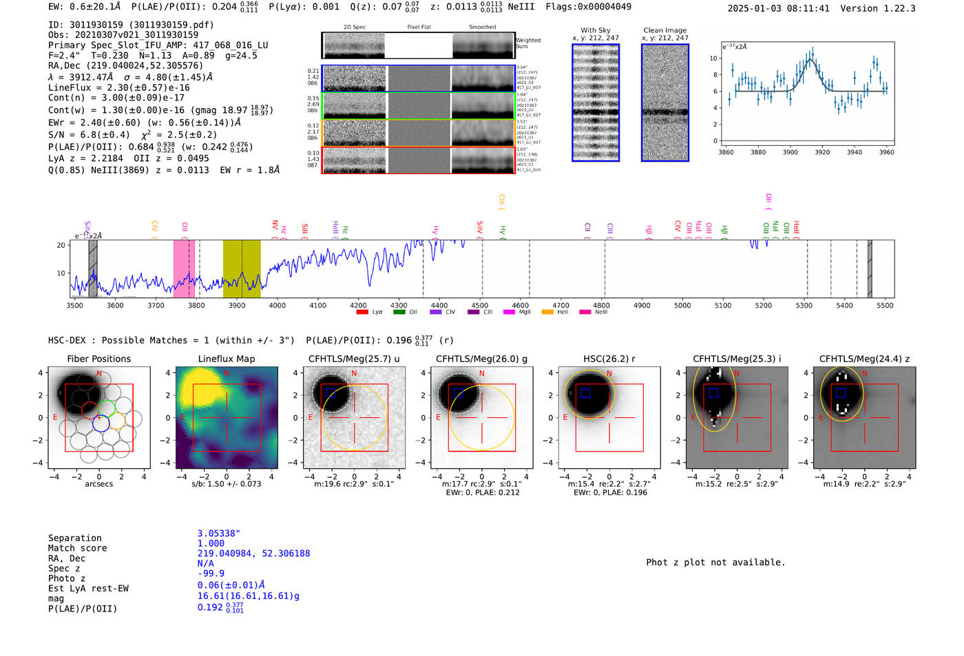Click the Flags:0x00004049 text
The width and height of the screenshot is (964, 656).
[589, 7]
